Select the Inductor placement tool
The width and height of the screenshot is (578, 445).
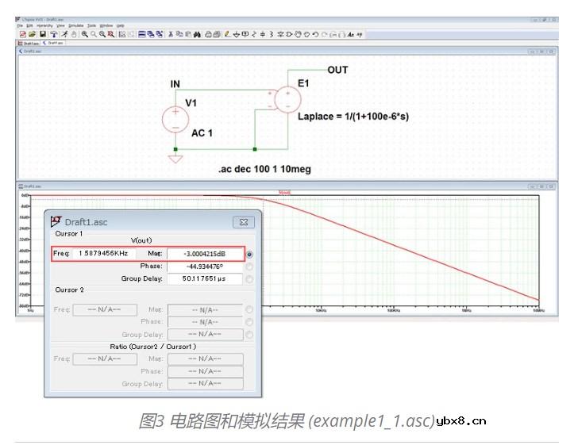(x=271, y=34)
